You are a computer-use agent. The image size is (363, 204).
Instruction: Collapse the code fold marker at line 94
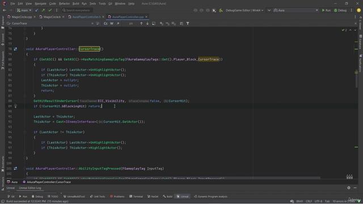[24, 132]
